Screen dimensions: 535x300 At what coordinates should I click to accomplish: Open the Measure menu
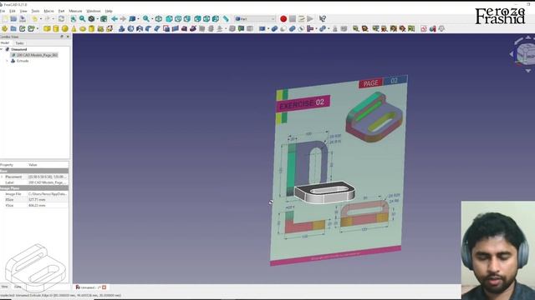click(x=75, y=11)
